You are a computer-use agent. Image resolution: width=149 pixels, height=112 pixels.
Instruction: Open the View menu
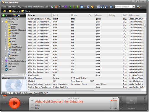14,7
